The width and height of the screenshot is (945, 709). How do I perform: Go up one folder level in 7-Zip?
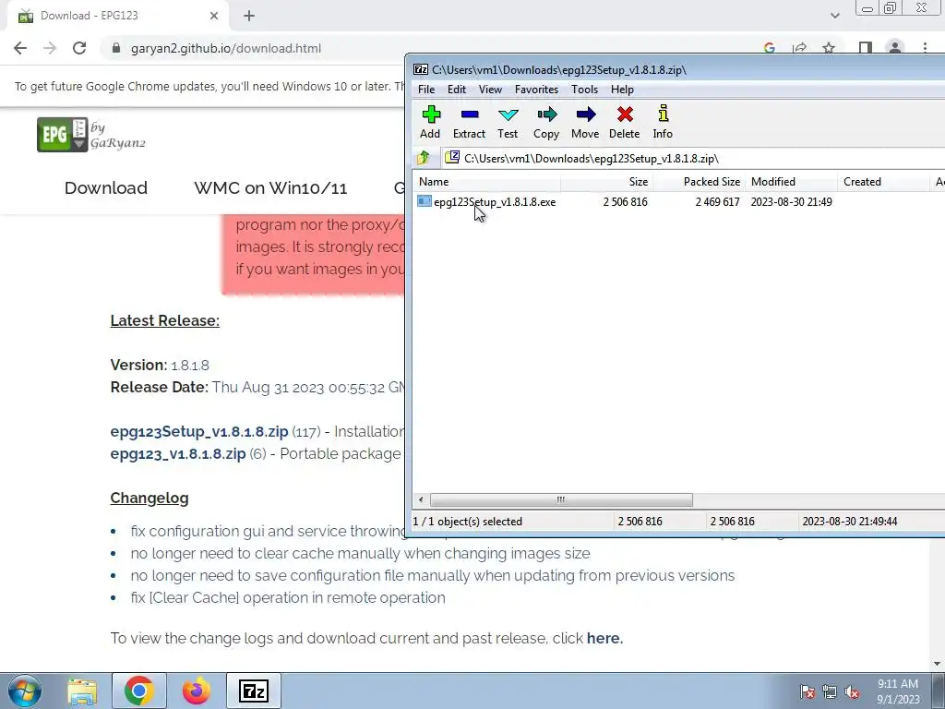[423, 158]
